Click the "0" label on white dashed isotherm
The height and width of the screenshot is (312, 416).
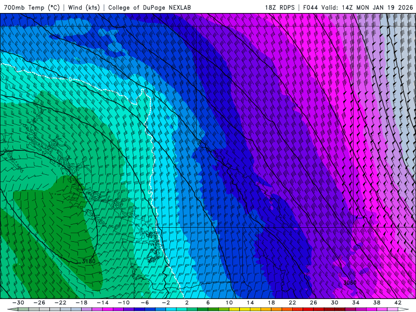70,79
